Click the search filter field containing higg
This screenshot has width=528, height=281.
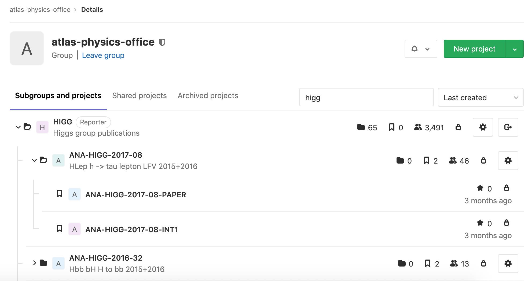(366, 97)
